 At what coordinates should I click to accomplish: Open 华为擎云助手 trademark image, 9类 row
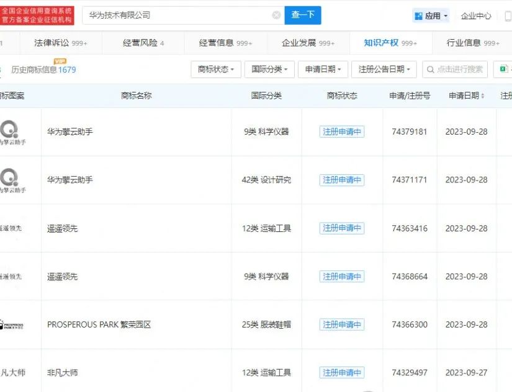click(12, 132)
